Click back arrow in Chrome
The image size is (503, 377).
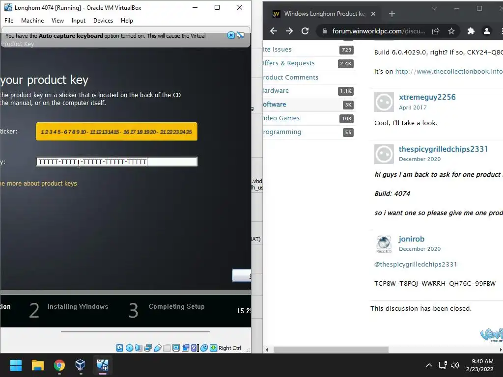(x=274, y=31)
